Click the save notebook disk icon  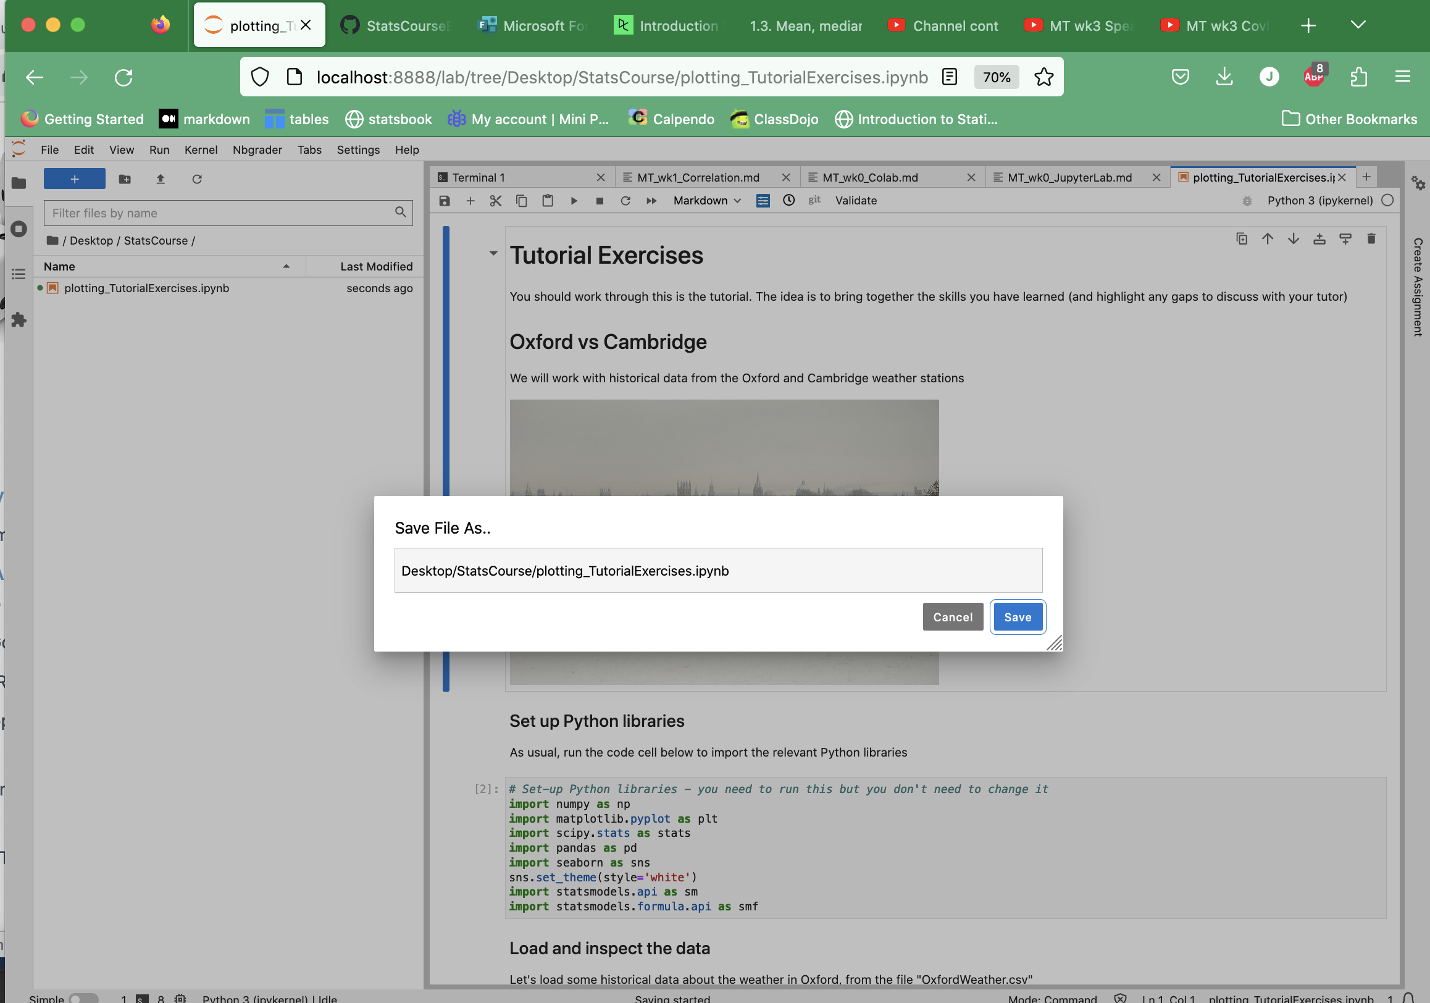(x=444, y=201)
